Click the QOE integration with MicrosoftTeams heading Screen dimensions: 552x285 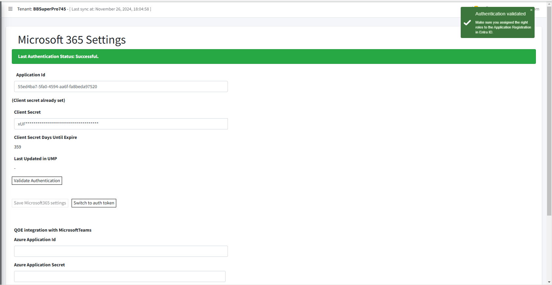coord(53,230)
